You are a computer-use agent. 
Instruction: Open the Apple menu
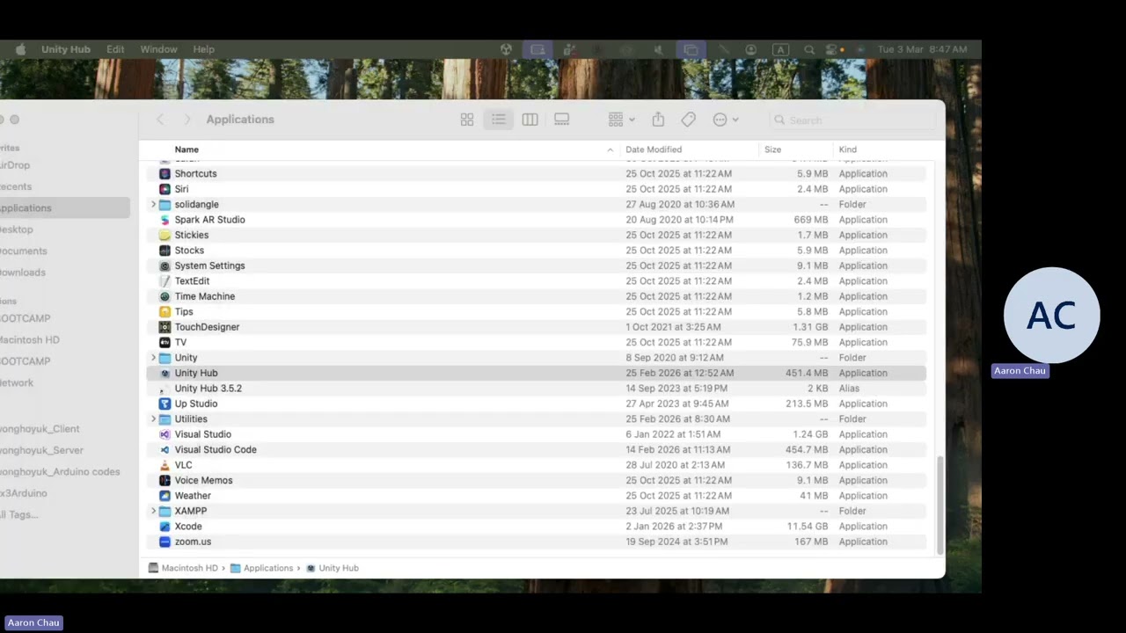[x=20, y=49]
